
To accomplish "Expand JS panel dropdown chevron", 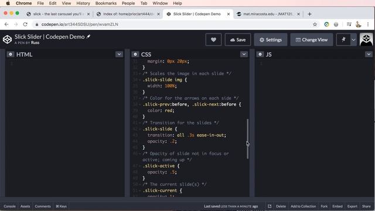I will click(x=369, y=55).
